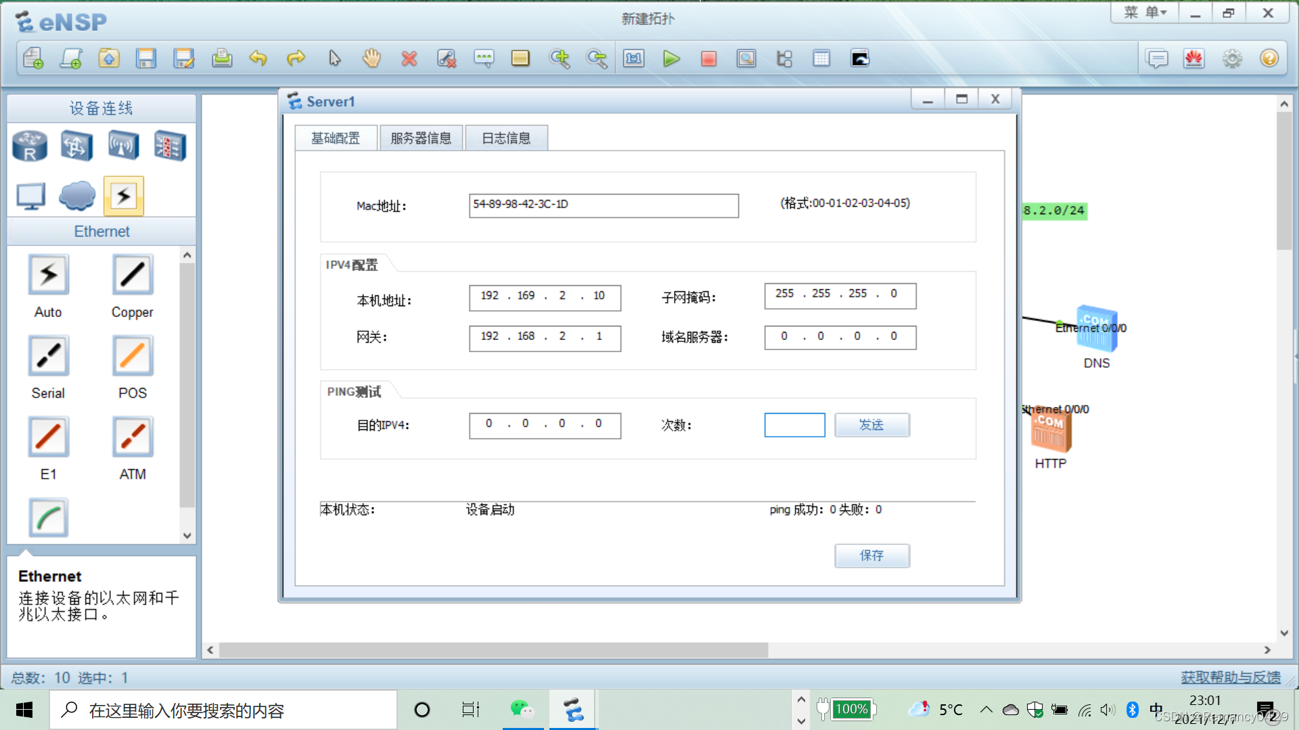Open the 获取帮助与反馈 link
The width and height of the screenshot is (1299, 730).
coord(1230,677)
